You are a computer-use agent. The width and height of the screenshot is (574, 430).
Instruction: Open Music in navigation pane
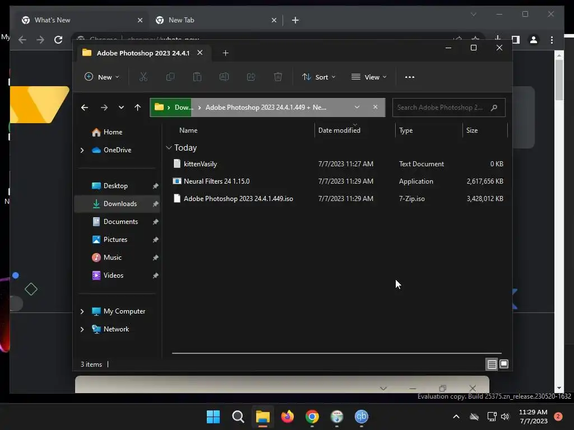[112, 258]
